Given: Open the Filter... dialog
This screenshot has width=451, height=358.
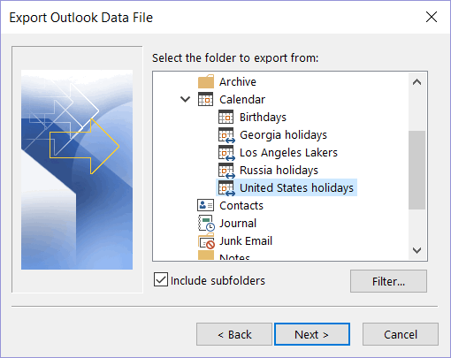Looking at the screenshot, I should (x=388, y=281).
